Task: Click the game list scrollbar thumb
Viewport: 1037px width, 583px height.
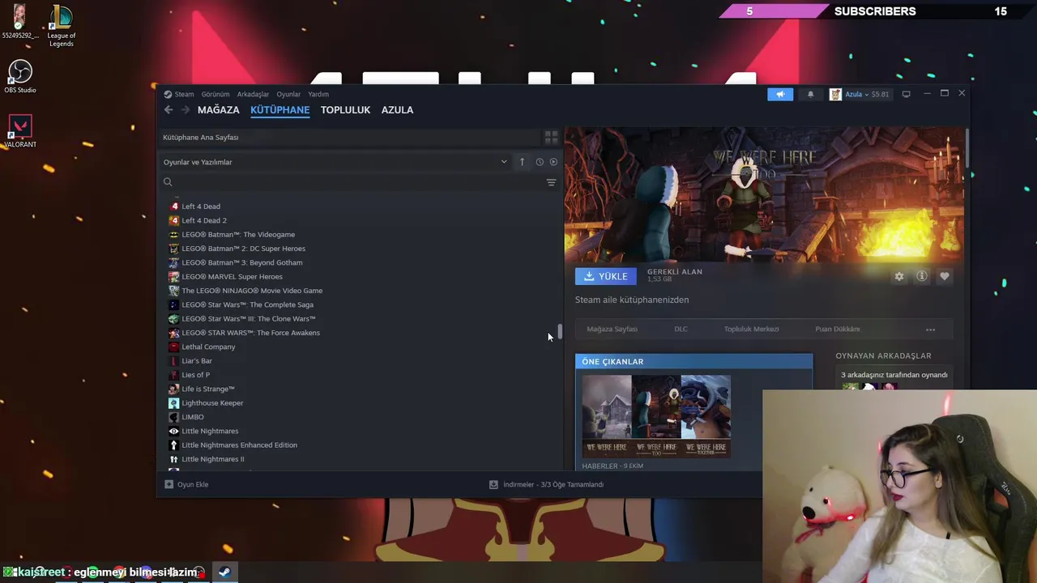Action: [560, 332]
